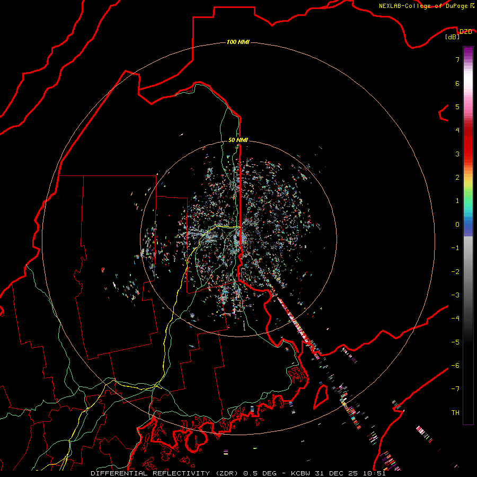477x477 pixels.
Task: Click the -1 tick on the color scale
Action: tap(455, 248)
